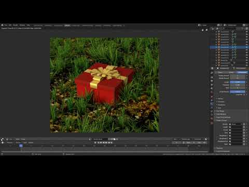The image size is (249, 187).
Task: Open the World properties tab
Action: (212, 92)
